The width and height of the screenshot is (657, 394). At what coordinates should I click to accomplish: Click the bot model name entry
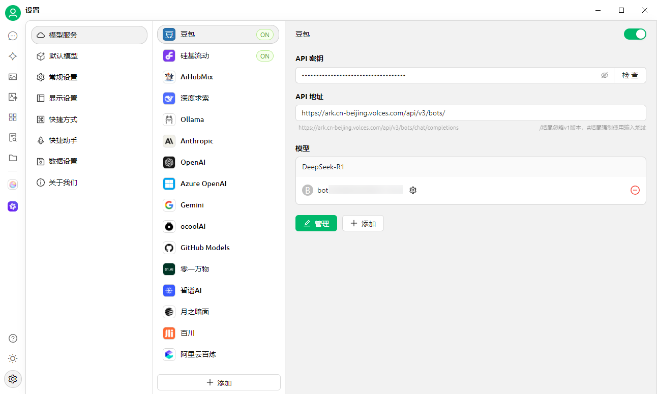coord(360,190)
